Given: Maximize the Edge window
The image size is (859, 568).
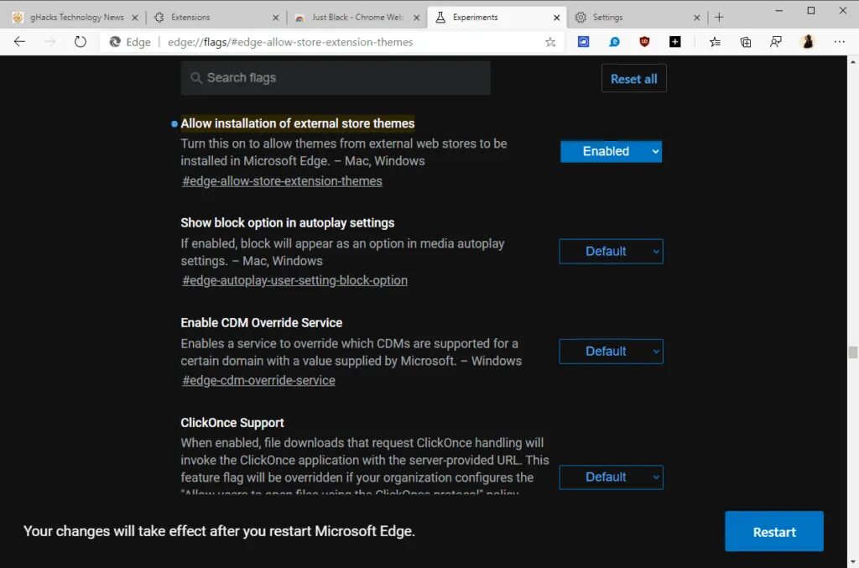Looking at the screenshot, I should 811,10.
